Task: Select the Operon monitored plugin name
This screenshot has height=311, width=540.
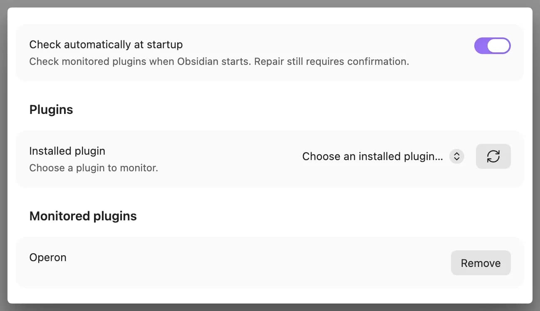Action: coord(48,257)
